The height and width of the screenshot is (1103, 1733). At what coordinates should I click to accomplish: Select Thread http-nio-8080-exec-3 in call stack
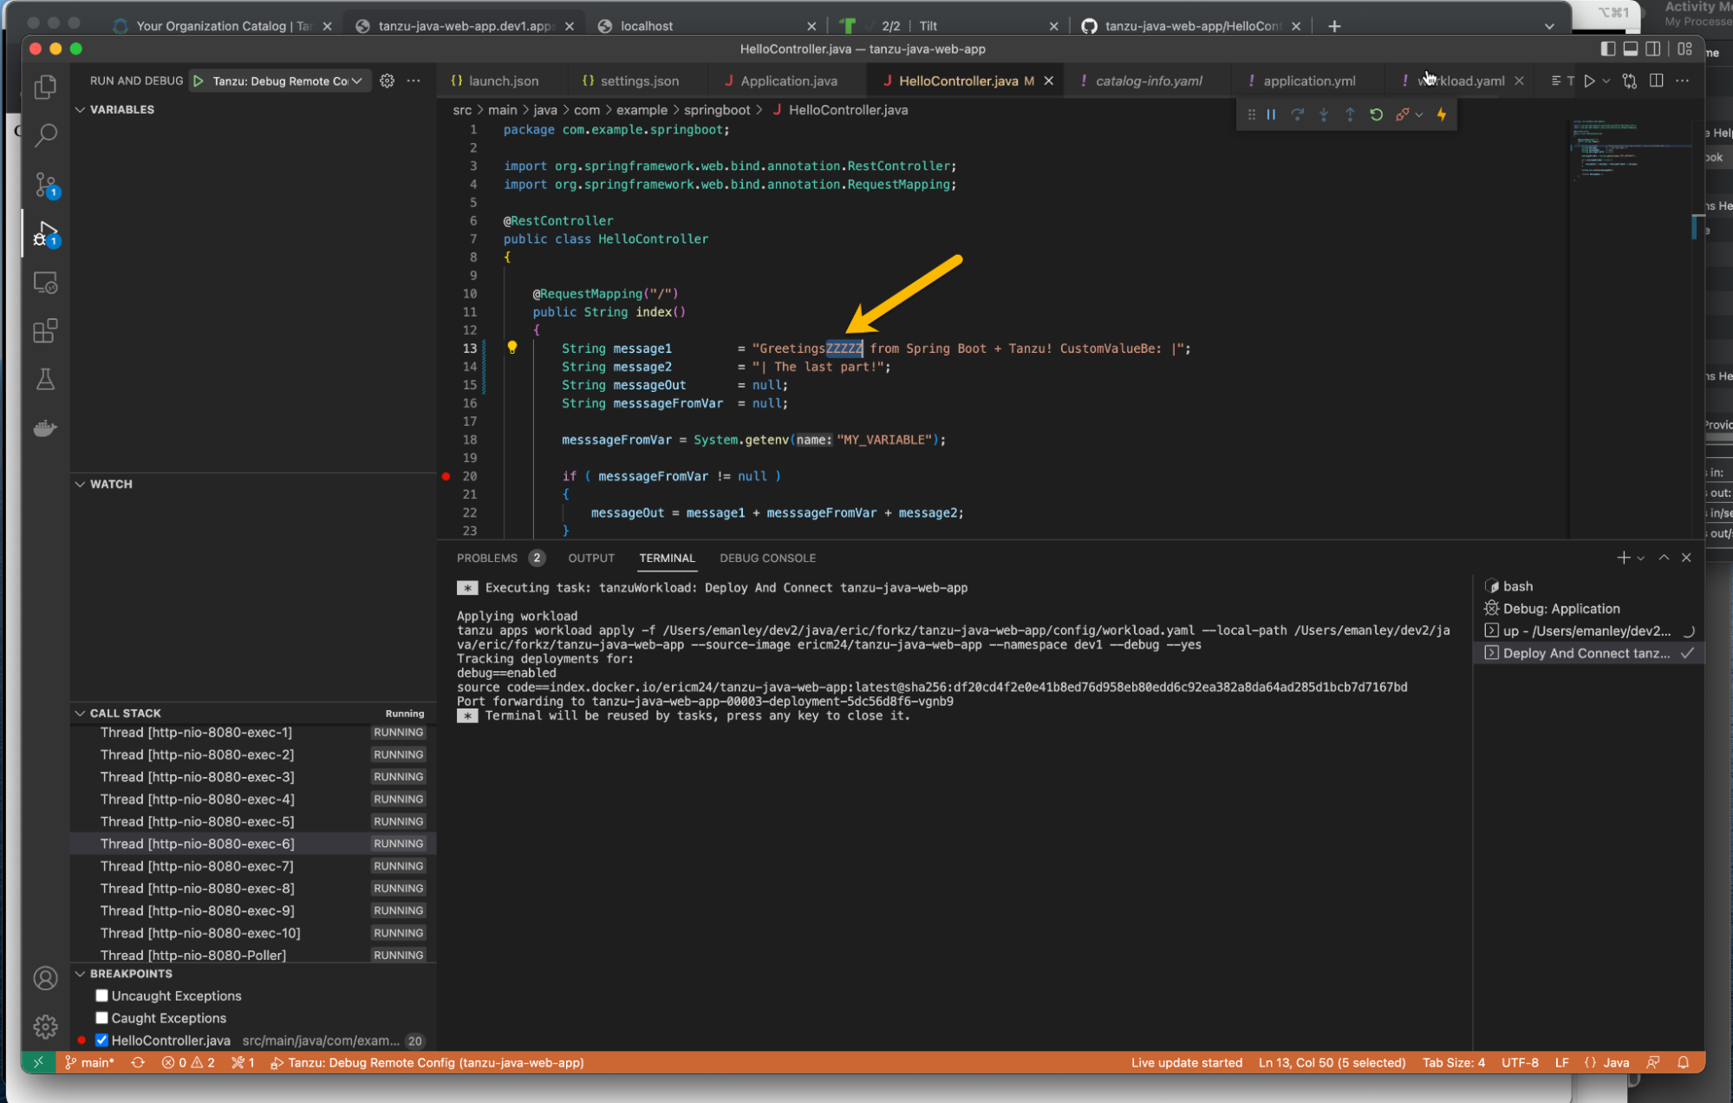(x=197, y=777)
